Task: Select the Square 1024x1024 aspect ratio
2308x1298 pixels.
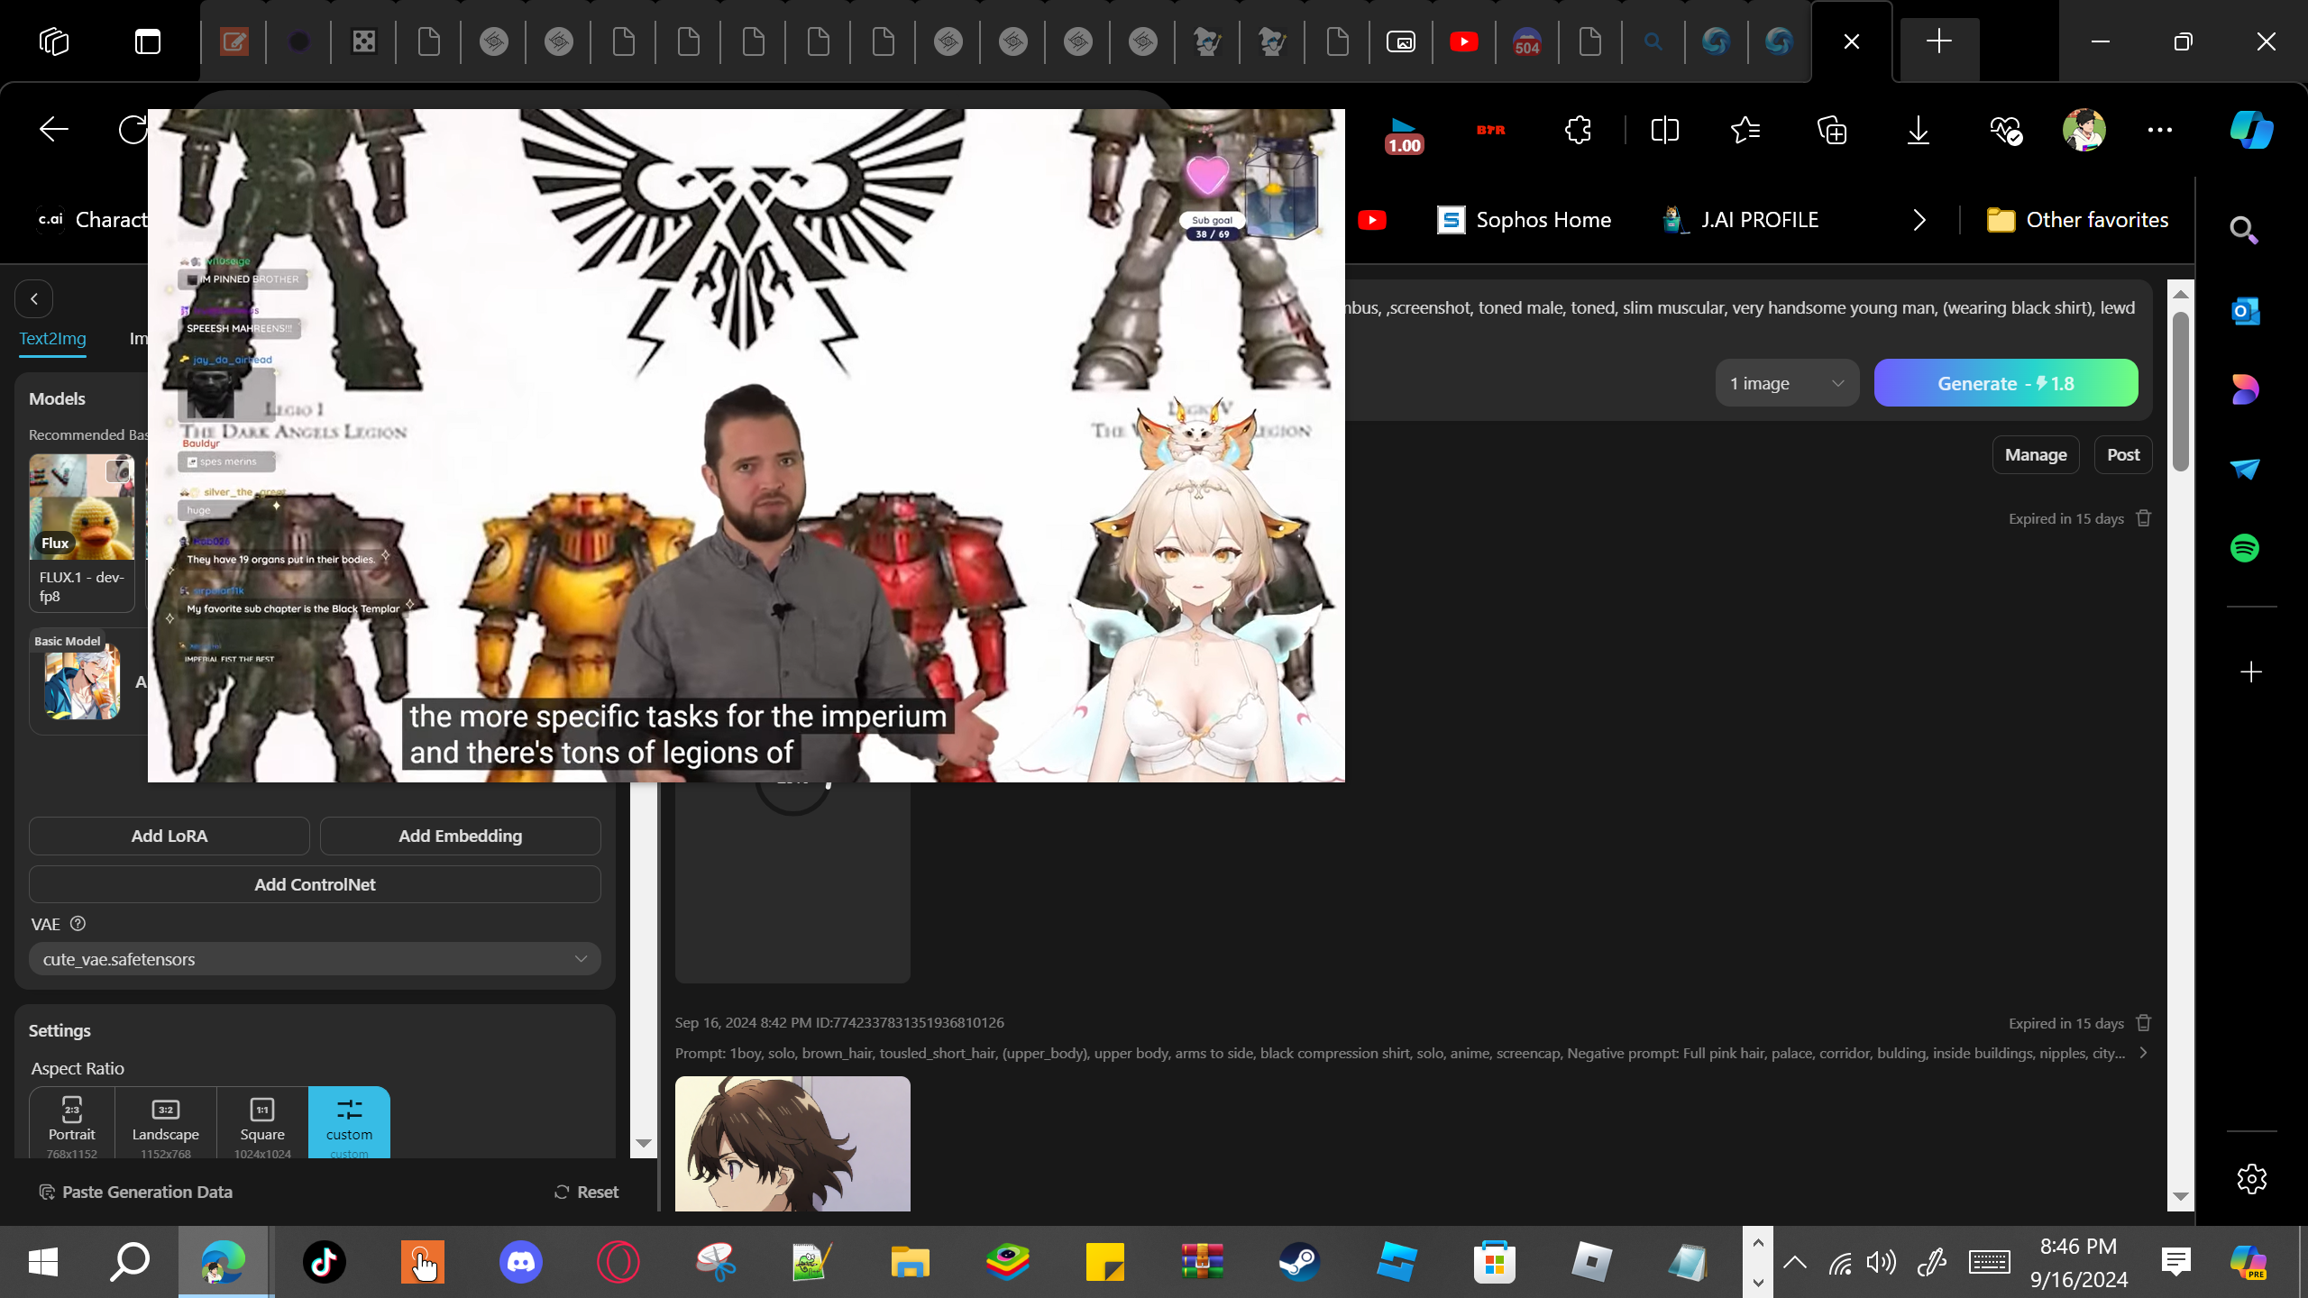Action: point(262,1124)
